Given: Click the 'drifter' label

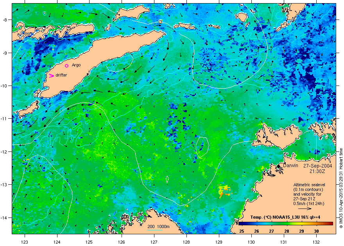Looking at the screenshot, I should [61, 75].
